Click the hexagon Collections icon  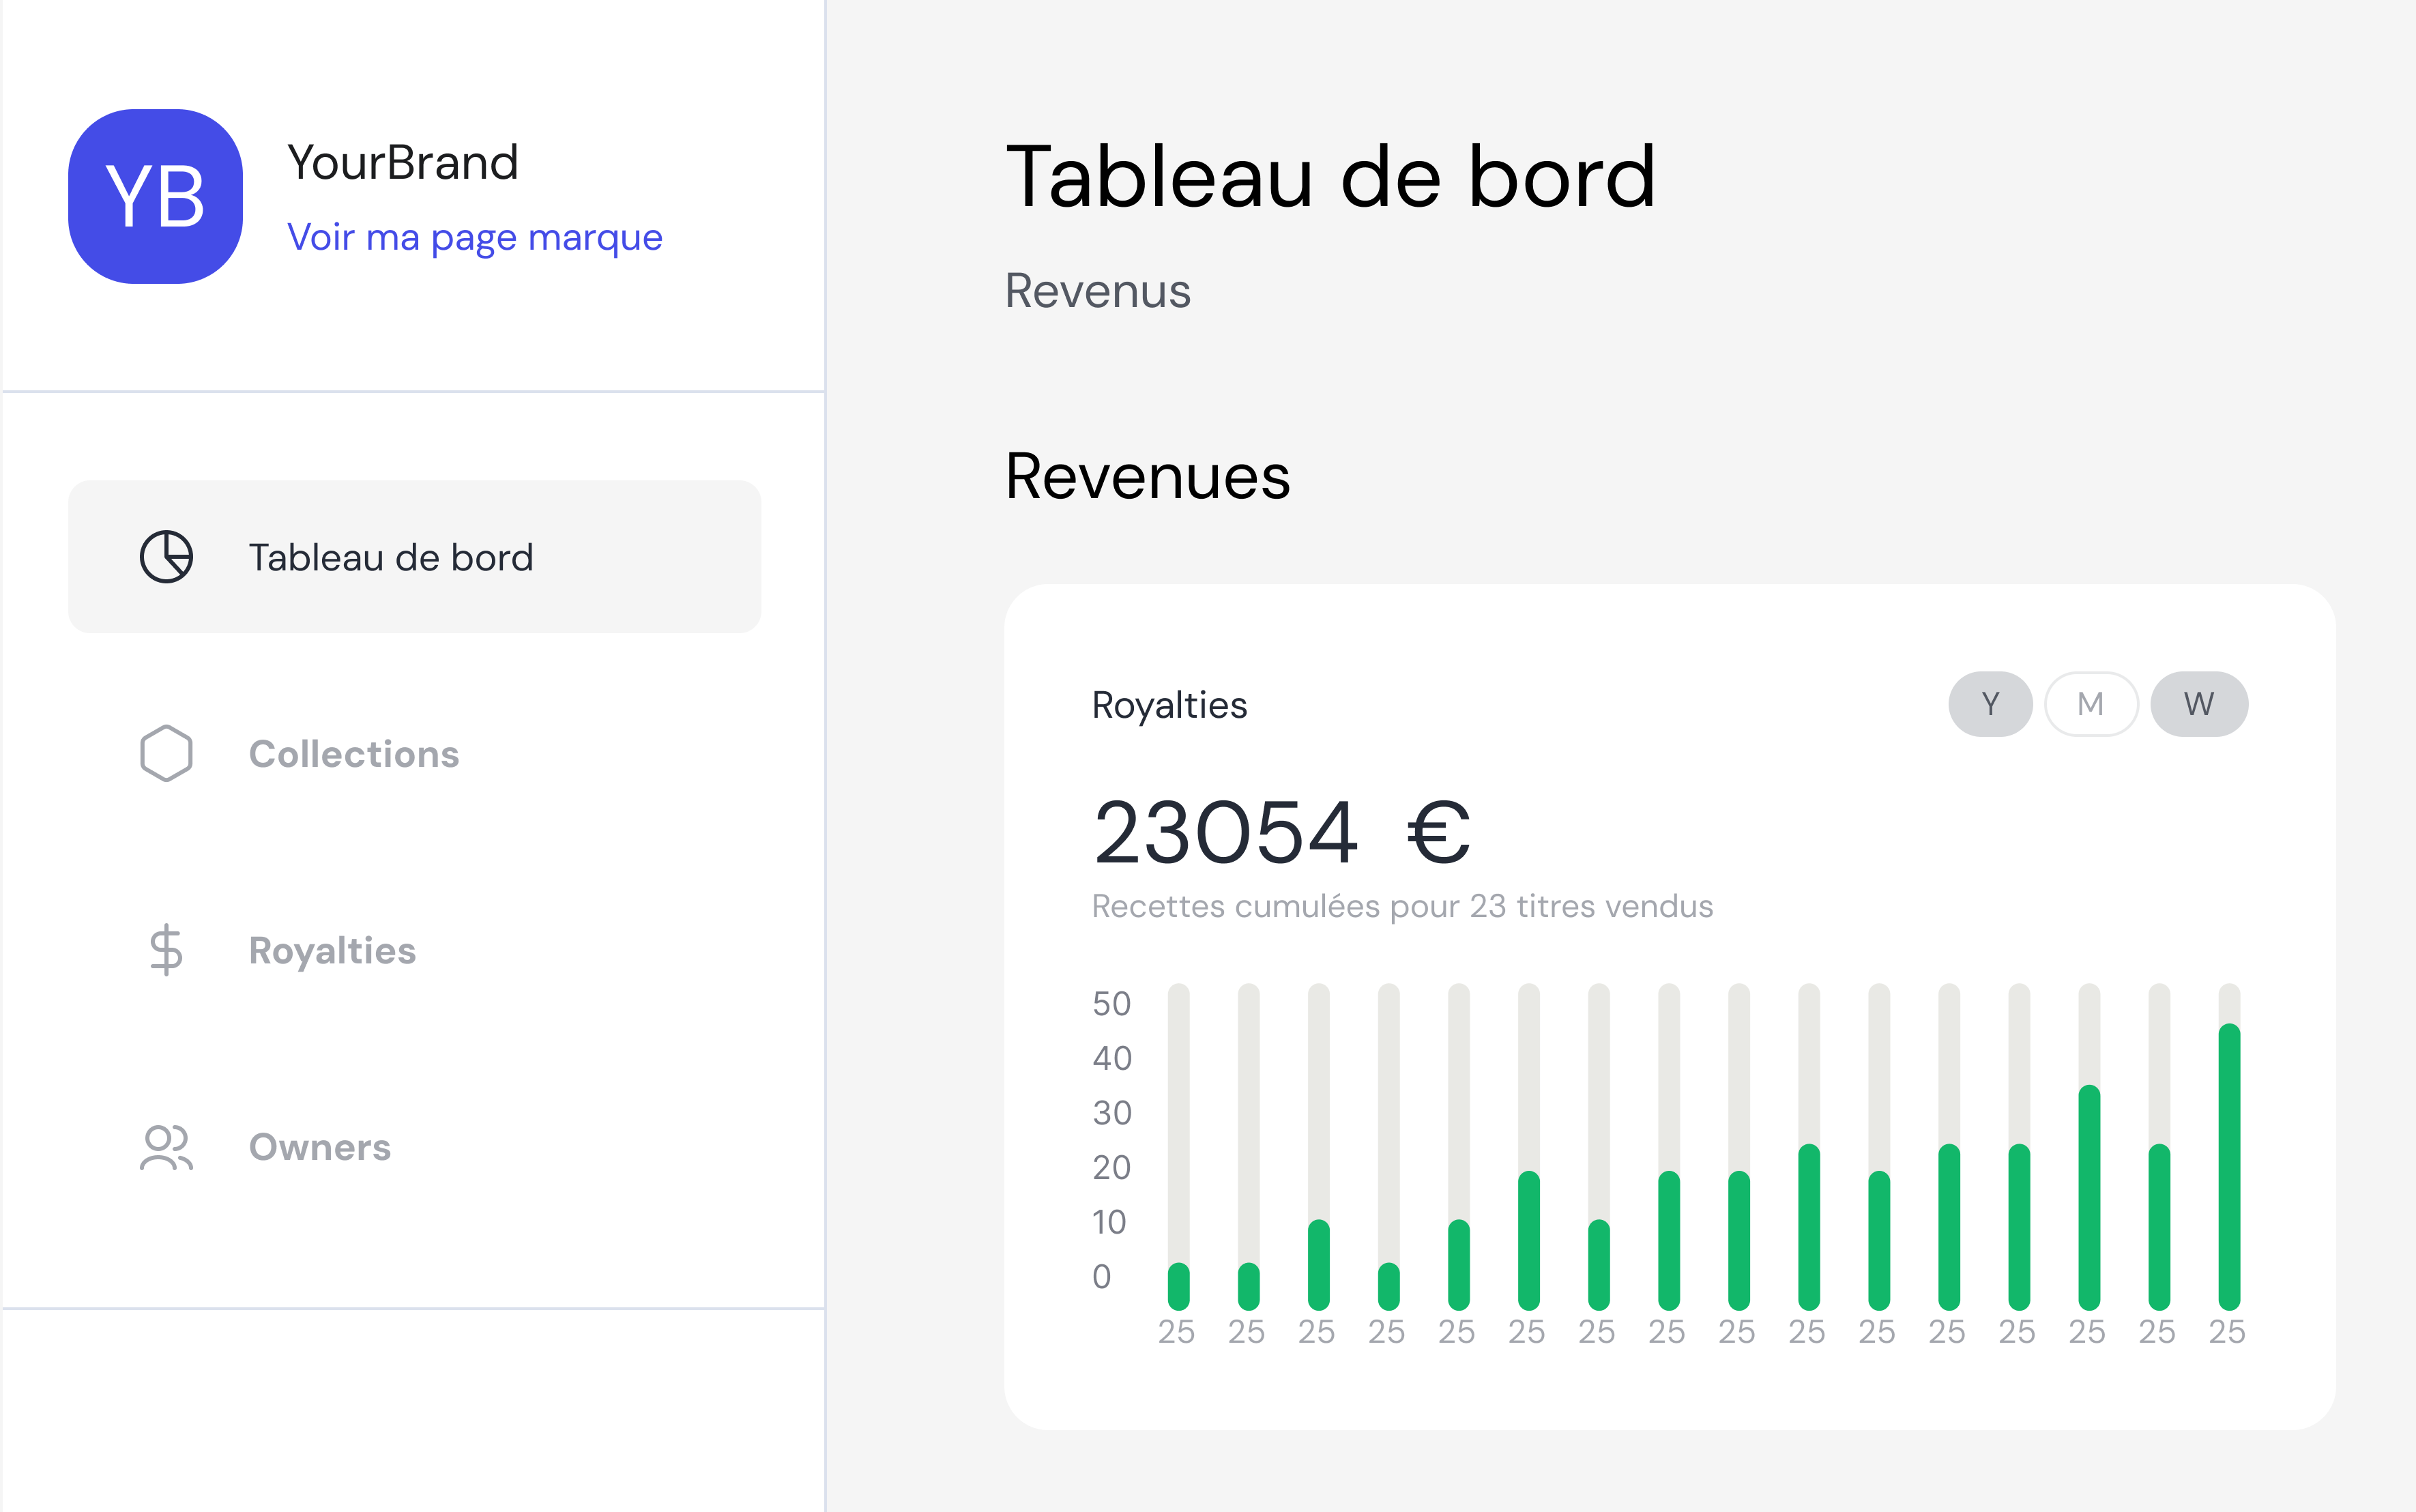(x=166, y=753)
